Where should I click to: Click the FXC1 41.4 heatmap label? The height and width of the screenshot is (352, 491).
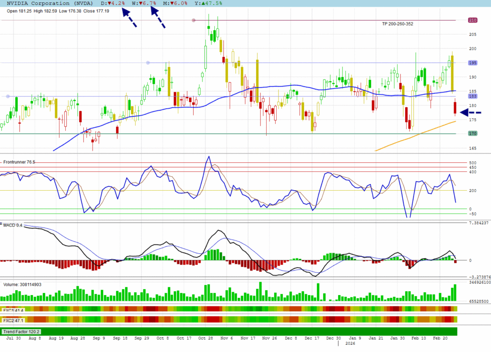tap(13, 310)
